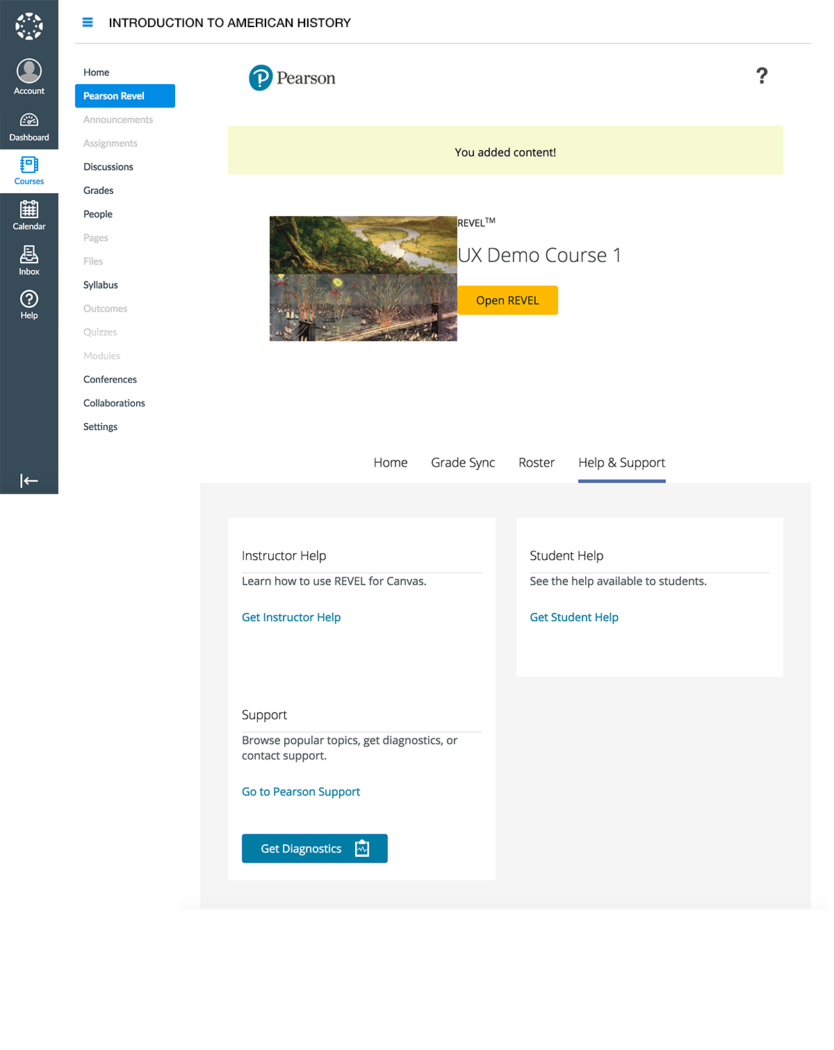
Task: Click the Student Help heading
Action: pos(566,556)
